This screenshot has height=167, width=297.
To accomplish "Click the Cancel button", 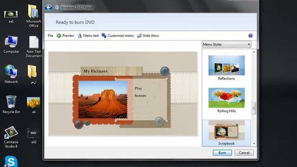I will coord(244,153).
